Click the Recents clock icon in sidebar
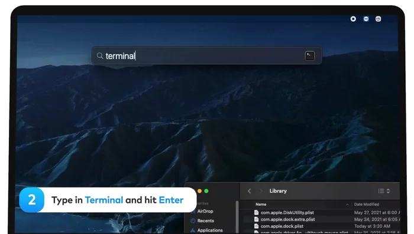This screenshot has width=414, height=234. point(193,220)
